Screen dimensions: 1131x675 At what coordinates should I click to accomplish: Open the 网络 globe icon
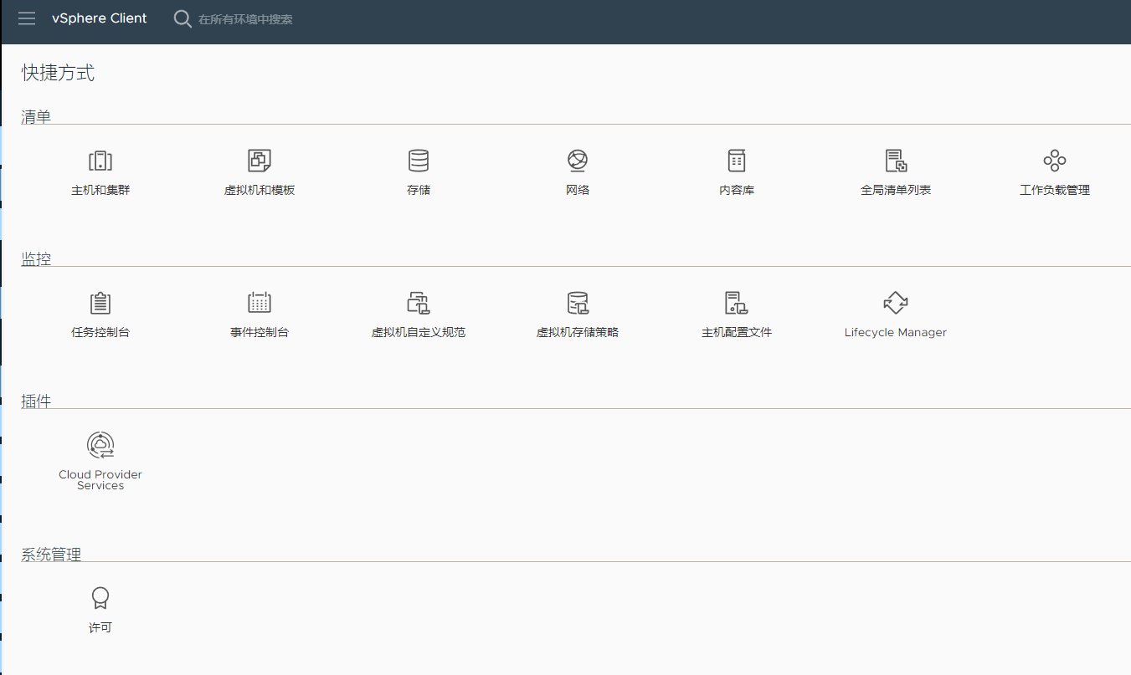point(578,161)
